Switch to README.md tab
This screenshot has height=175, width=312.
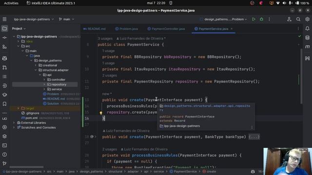(x=95, y=29)
